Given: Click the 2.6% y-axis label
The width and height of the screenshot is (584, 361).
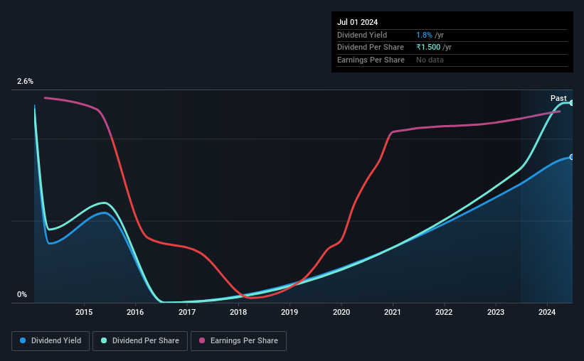Looking at the screenshot, I should click(x=25, y=81).
